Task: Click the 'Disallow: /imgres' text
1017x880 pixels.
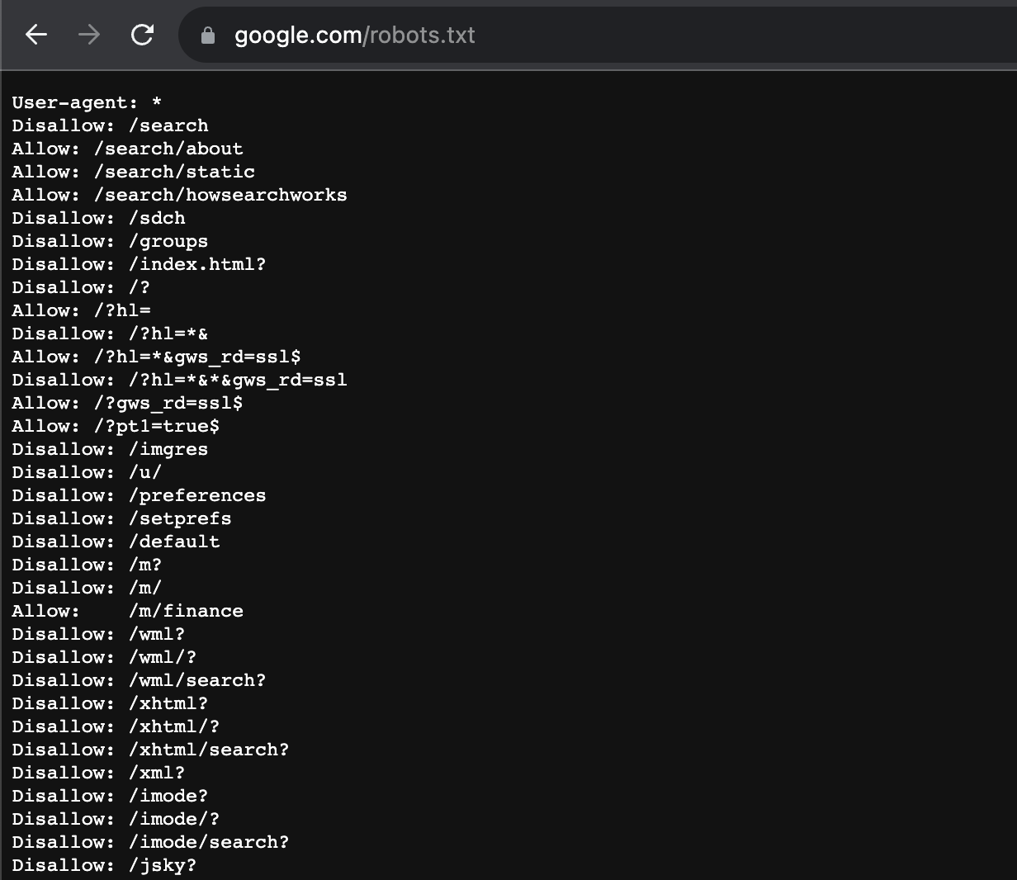Action: click(110, 450)
